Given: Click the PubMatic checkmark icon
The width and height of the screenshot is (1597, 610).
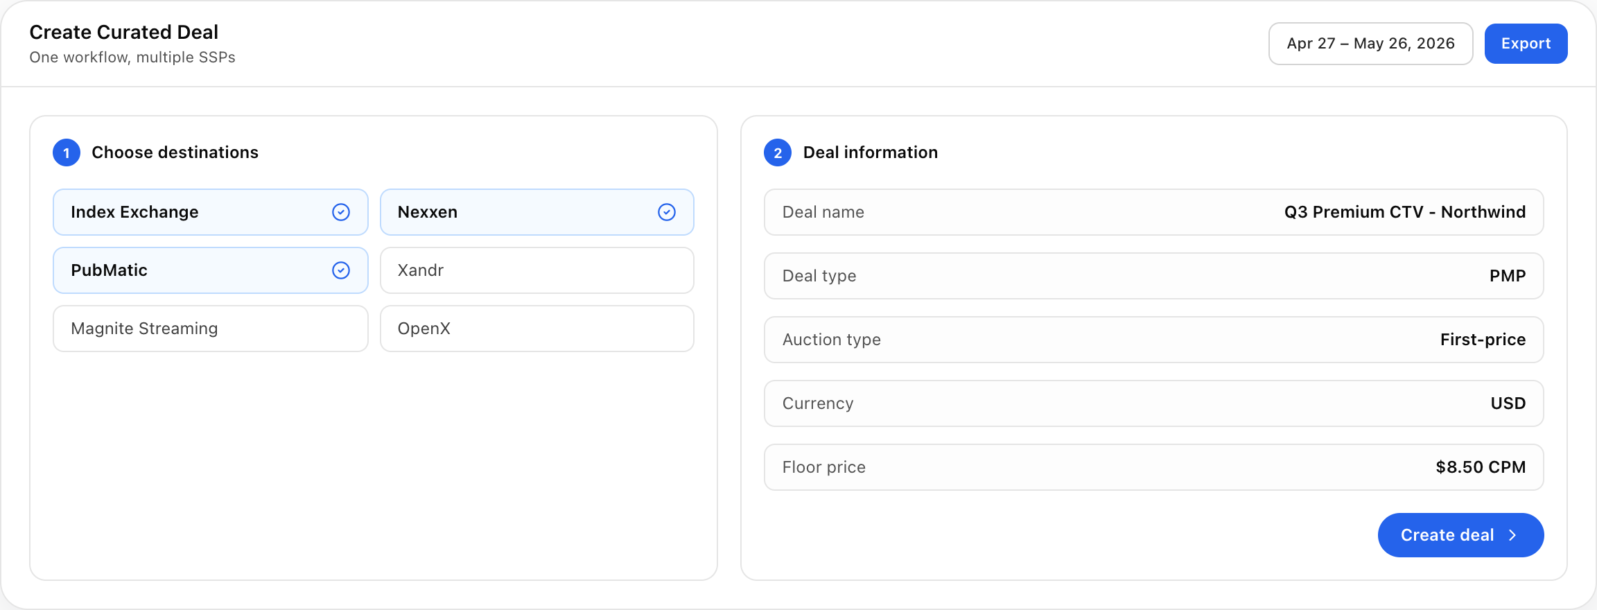Looking at the screenshot, I should (341, 270).
